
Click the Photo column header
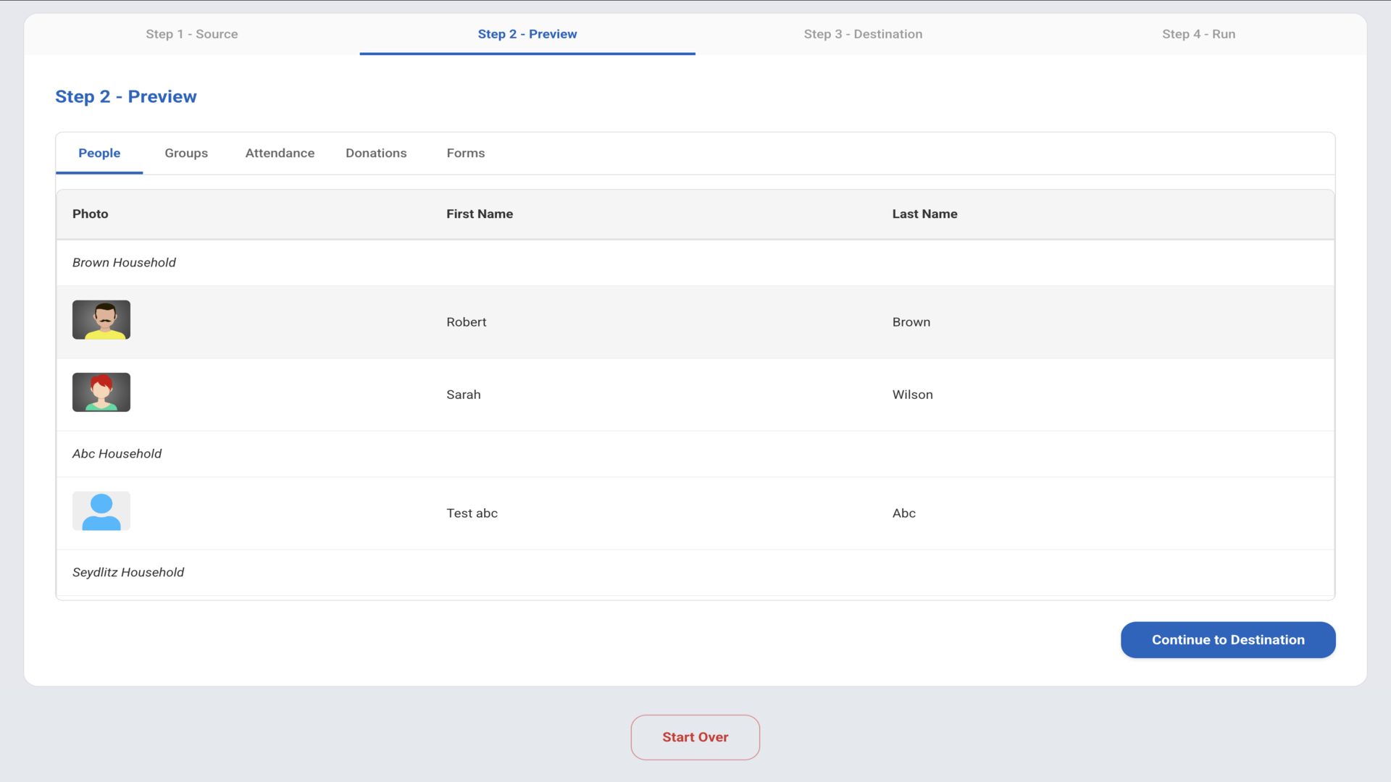click(x=90, y=214)
